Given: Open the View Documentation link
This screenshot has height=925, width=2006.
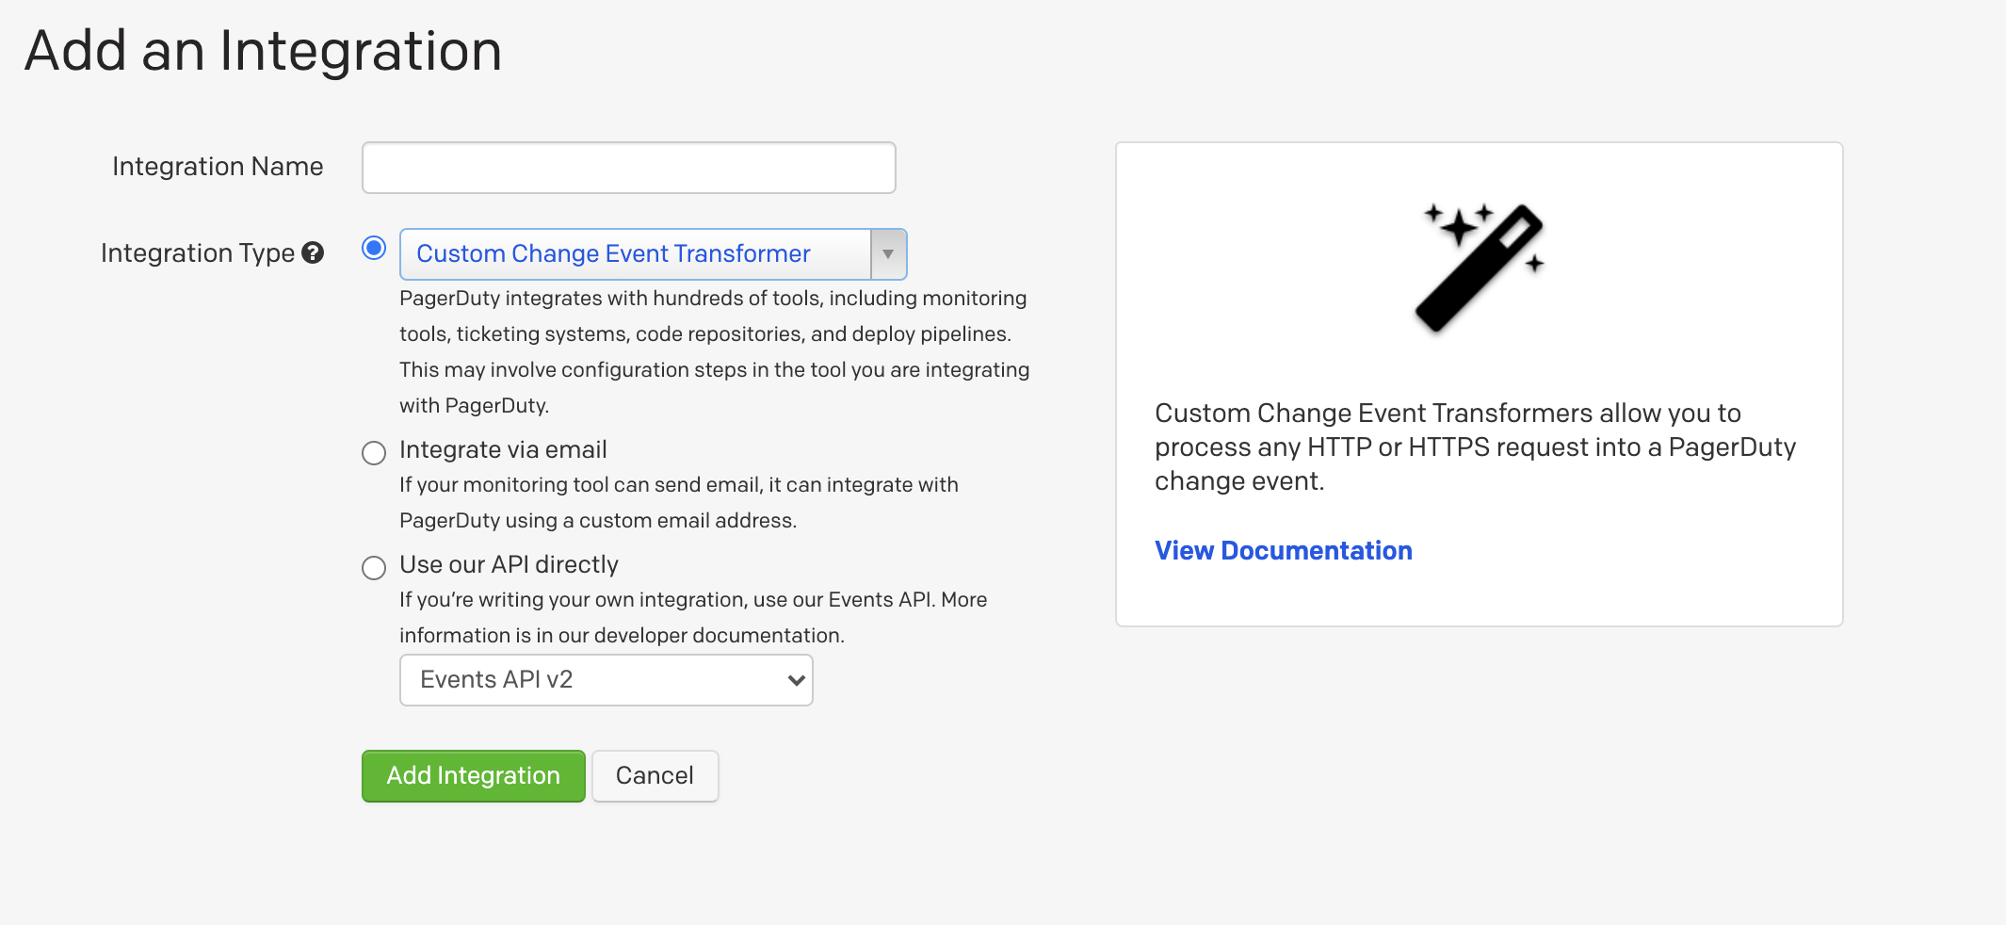Looking at the screenshot, I should click(x=1283, y=551).
